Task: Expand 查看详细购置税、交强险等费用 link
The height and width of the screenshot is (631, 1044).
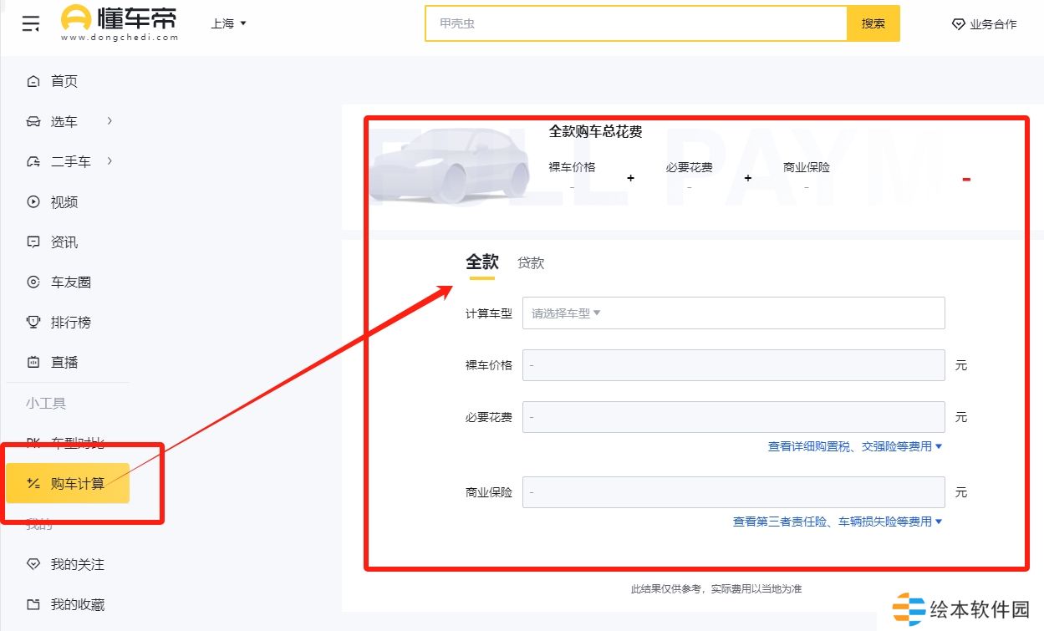Action: tap(854, 446)
